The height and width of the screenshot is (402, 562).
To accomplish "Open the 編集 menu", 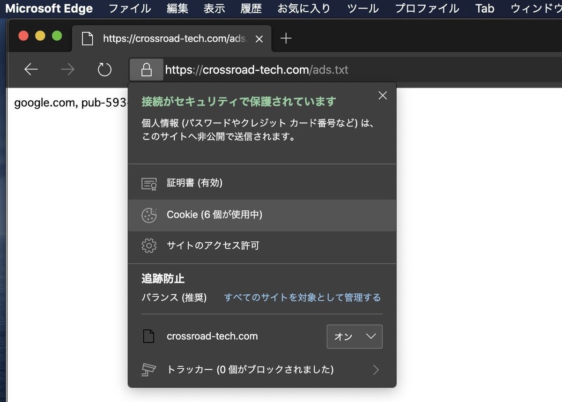I will coord(177,8).
